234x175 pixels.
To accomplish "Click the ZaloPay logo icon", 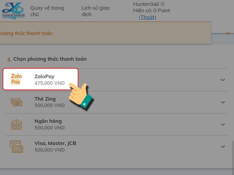I will 16,79.
